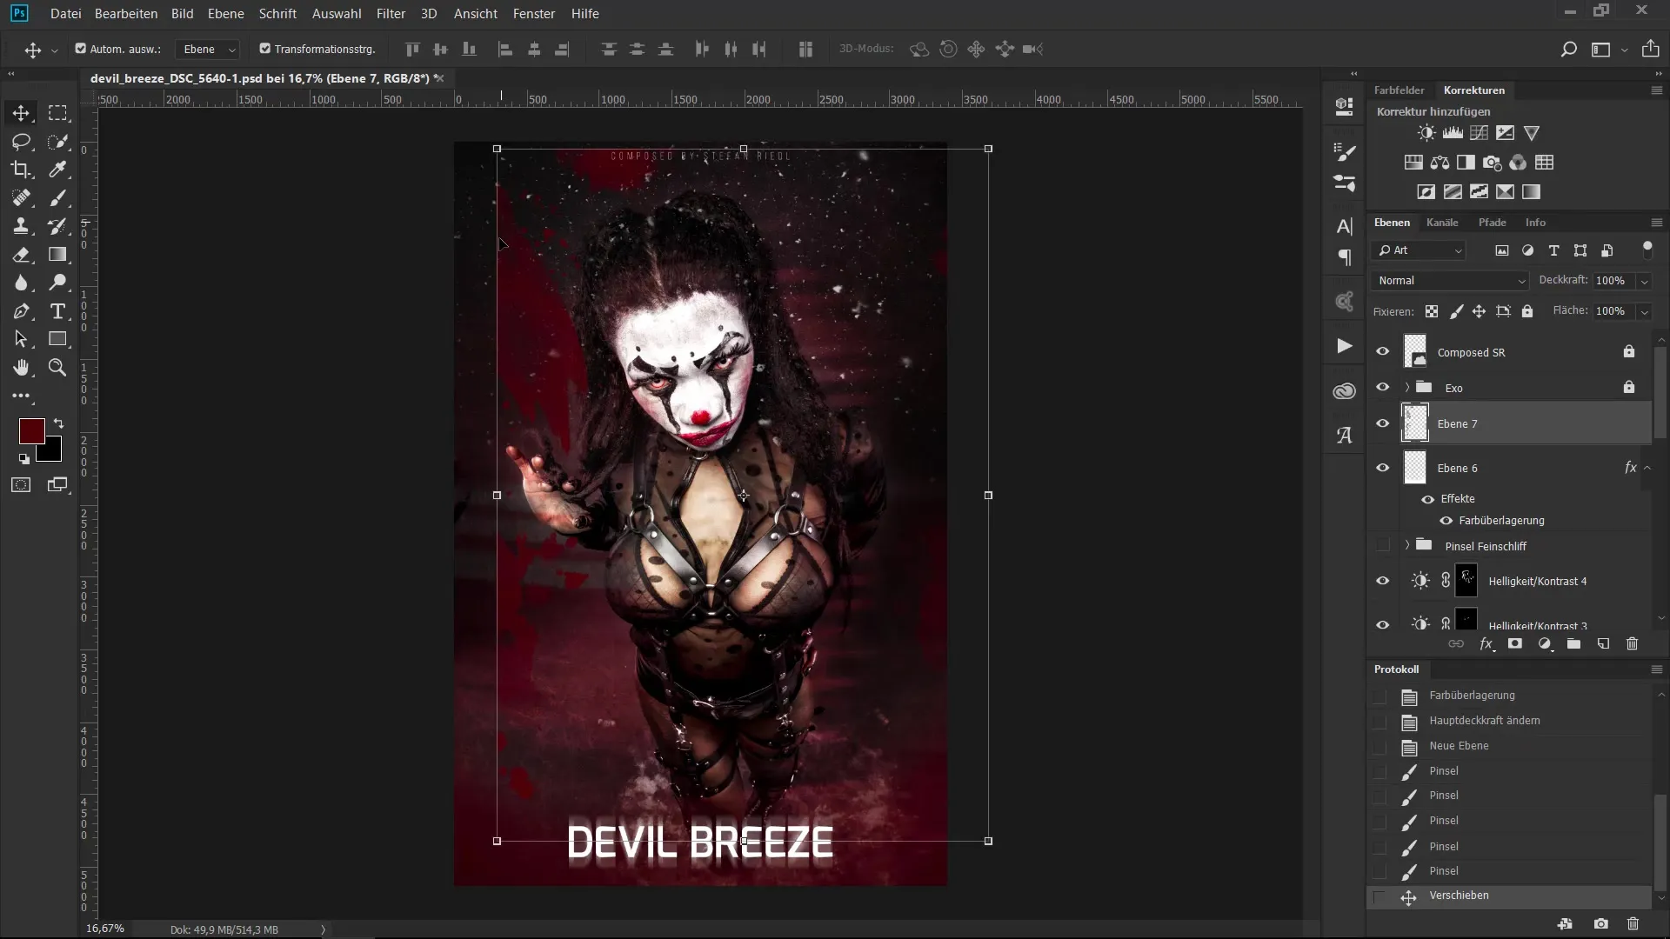Open the Datei menu
Image resolution: width=1670 pixels, height=939 pixels.
coord(66,14)
